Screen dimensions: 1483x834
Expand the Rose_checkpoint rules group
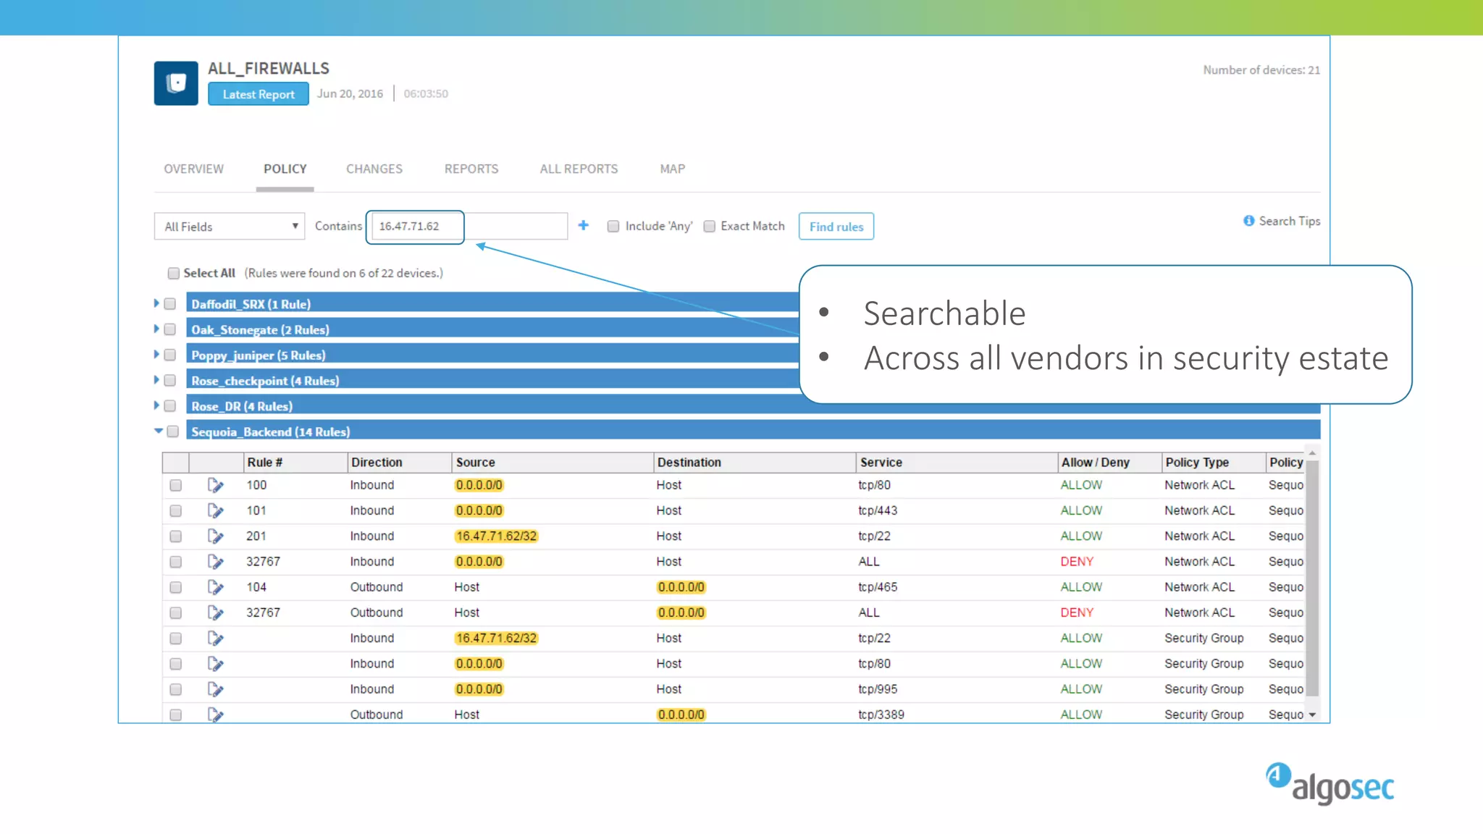tap(156, 379)
